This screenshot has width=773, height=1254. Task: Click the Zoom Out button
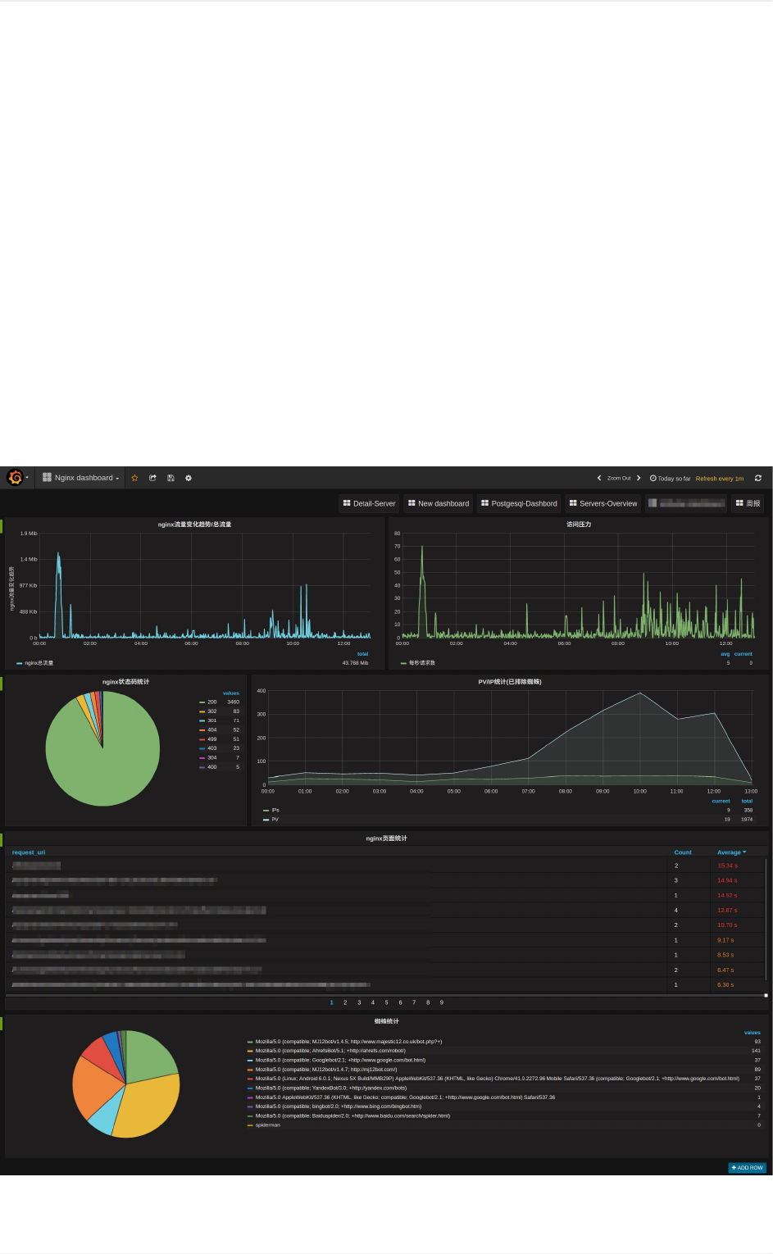(x=619, y=478)
